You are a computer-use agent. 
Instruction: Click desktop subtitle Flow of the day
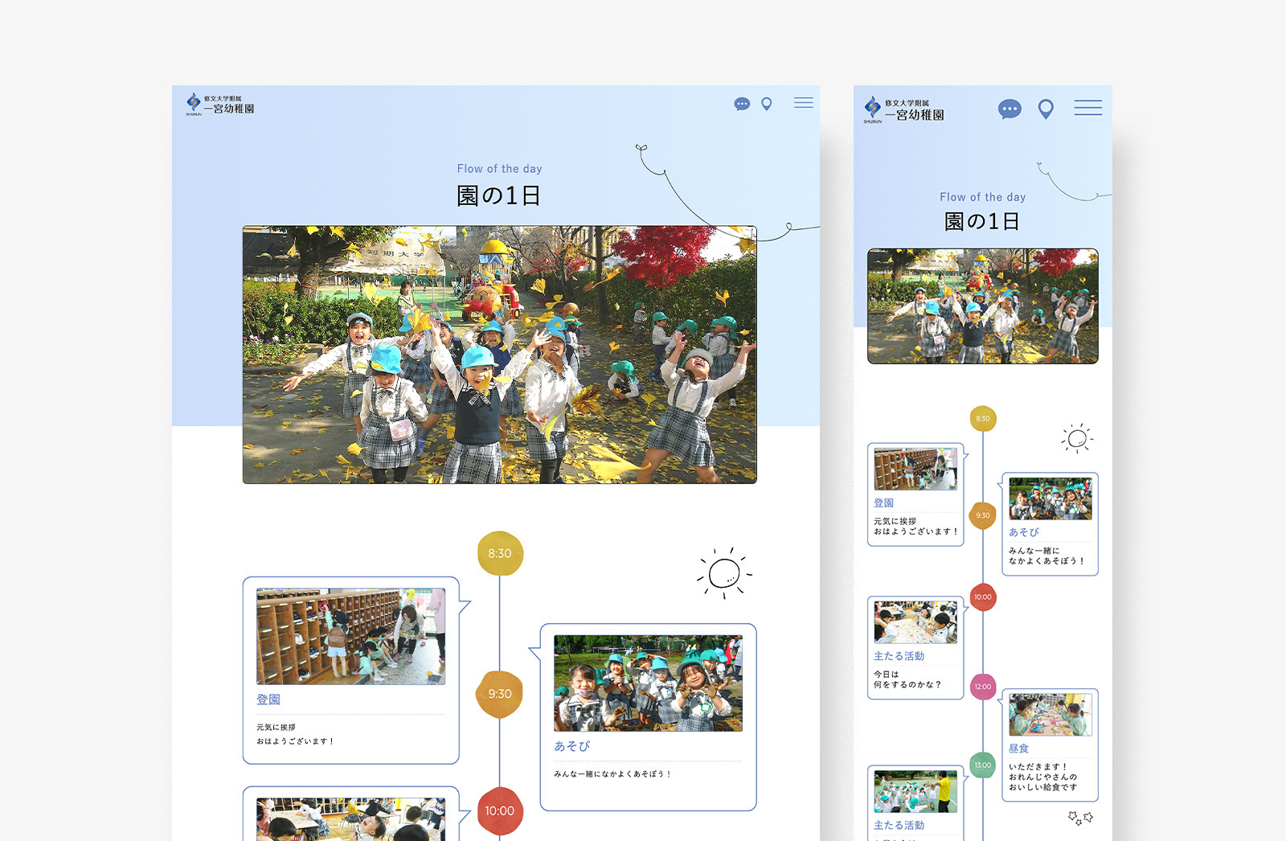pos(500,169)
